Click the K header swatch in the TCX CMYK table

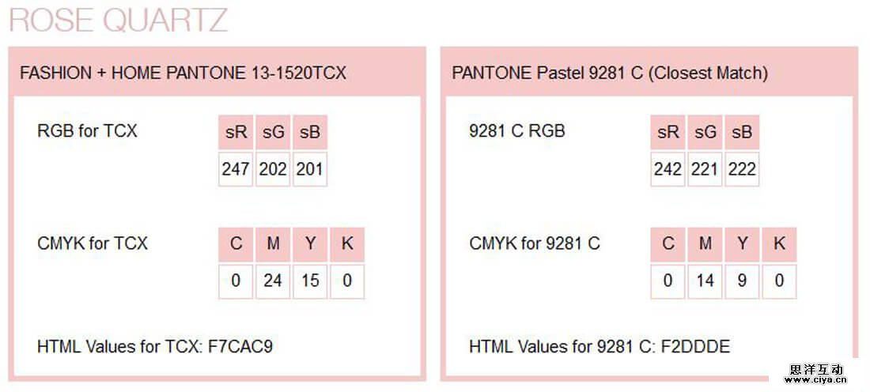[x=347, y=243]
